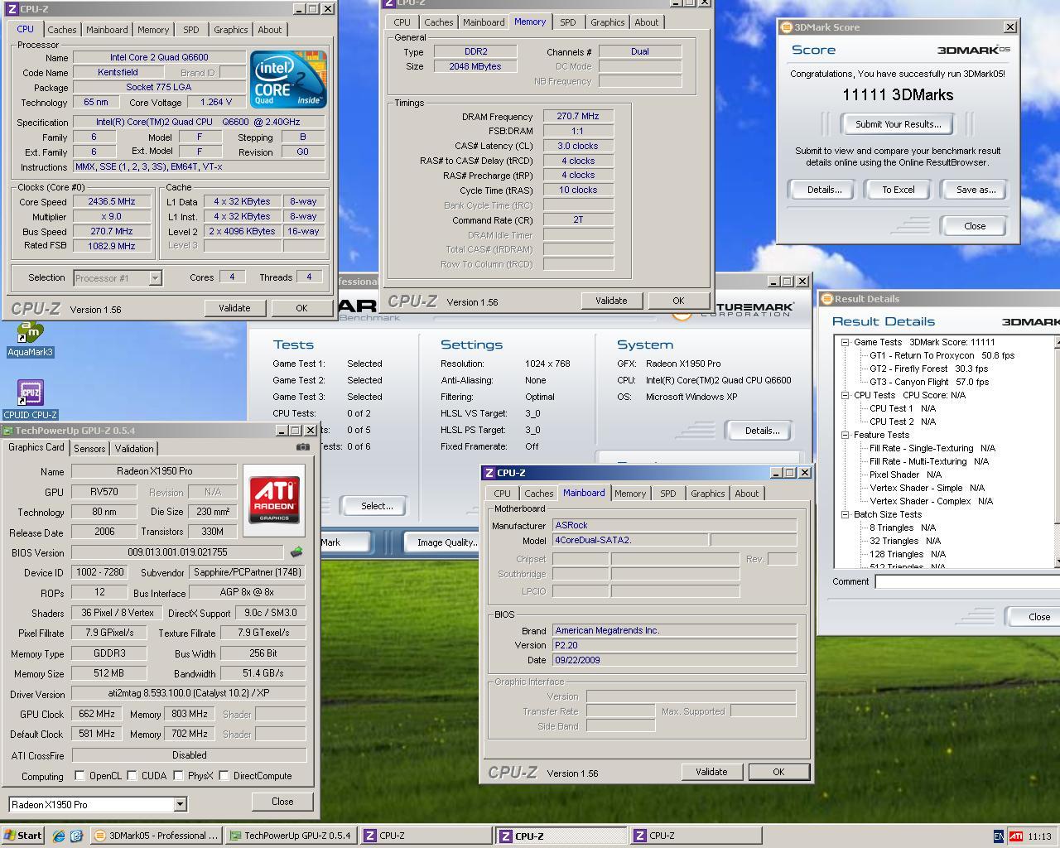Open the Start menu

23,836
